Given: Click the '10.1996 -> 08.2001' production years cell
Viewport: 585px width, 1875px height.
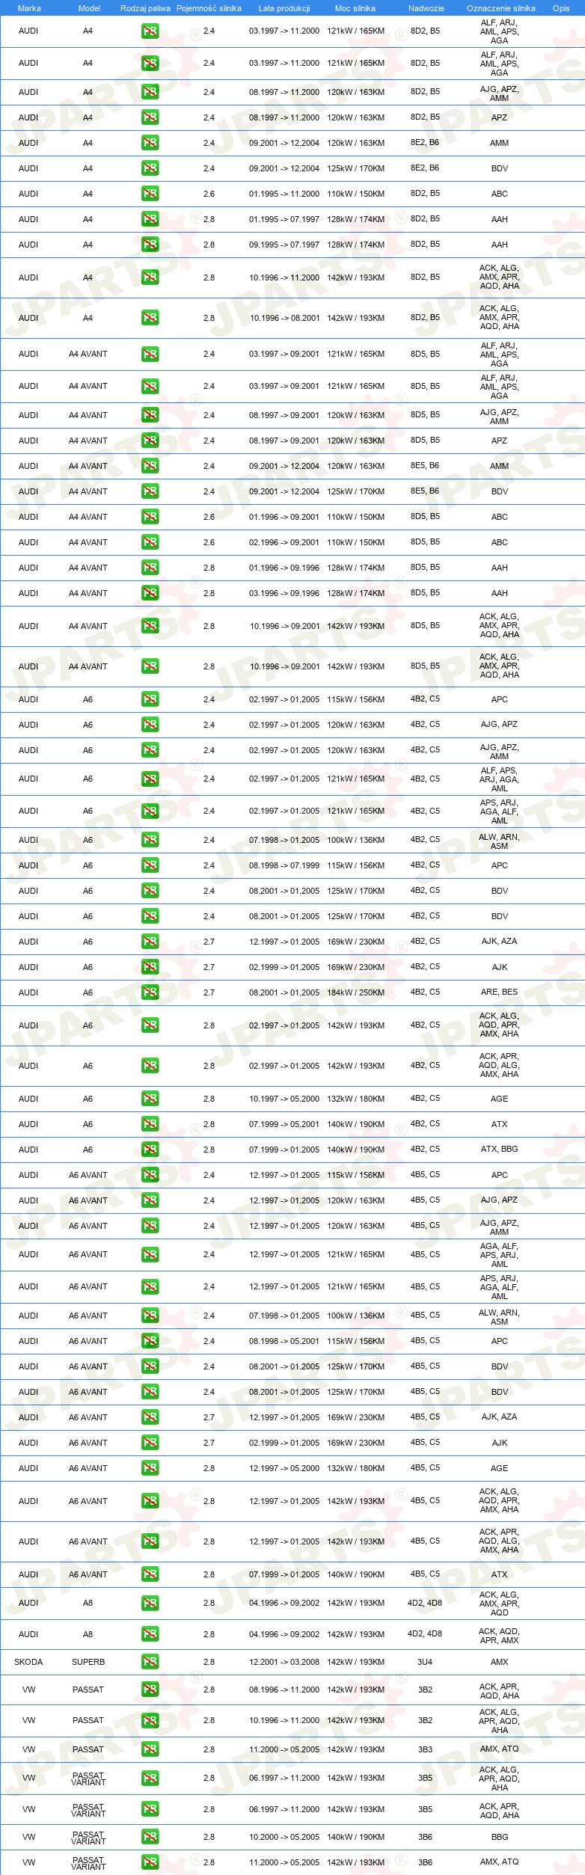Looking at the screenshot, I should [284, 318].
